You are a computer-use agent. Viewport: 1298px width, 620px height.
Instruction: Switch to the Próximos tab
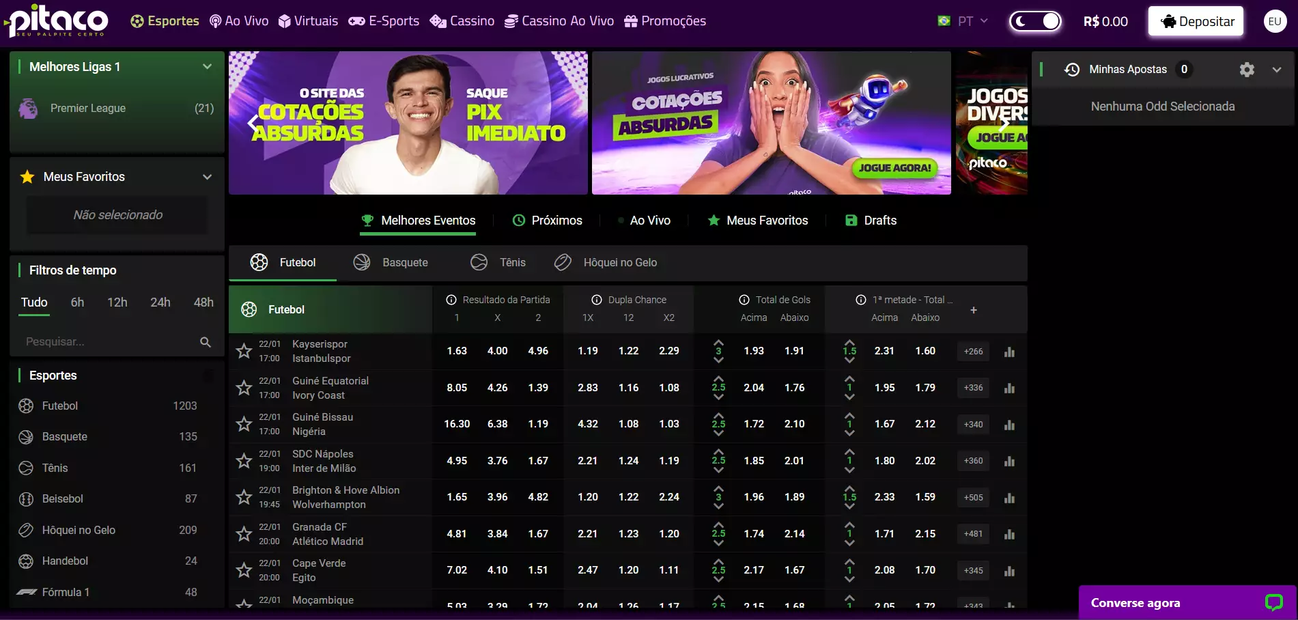(548, 221)
